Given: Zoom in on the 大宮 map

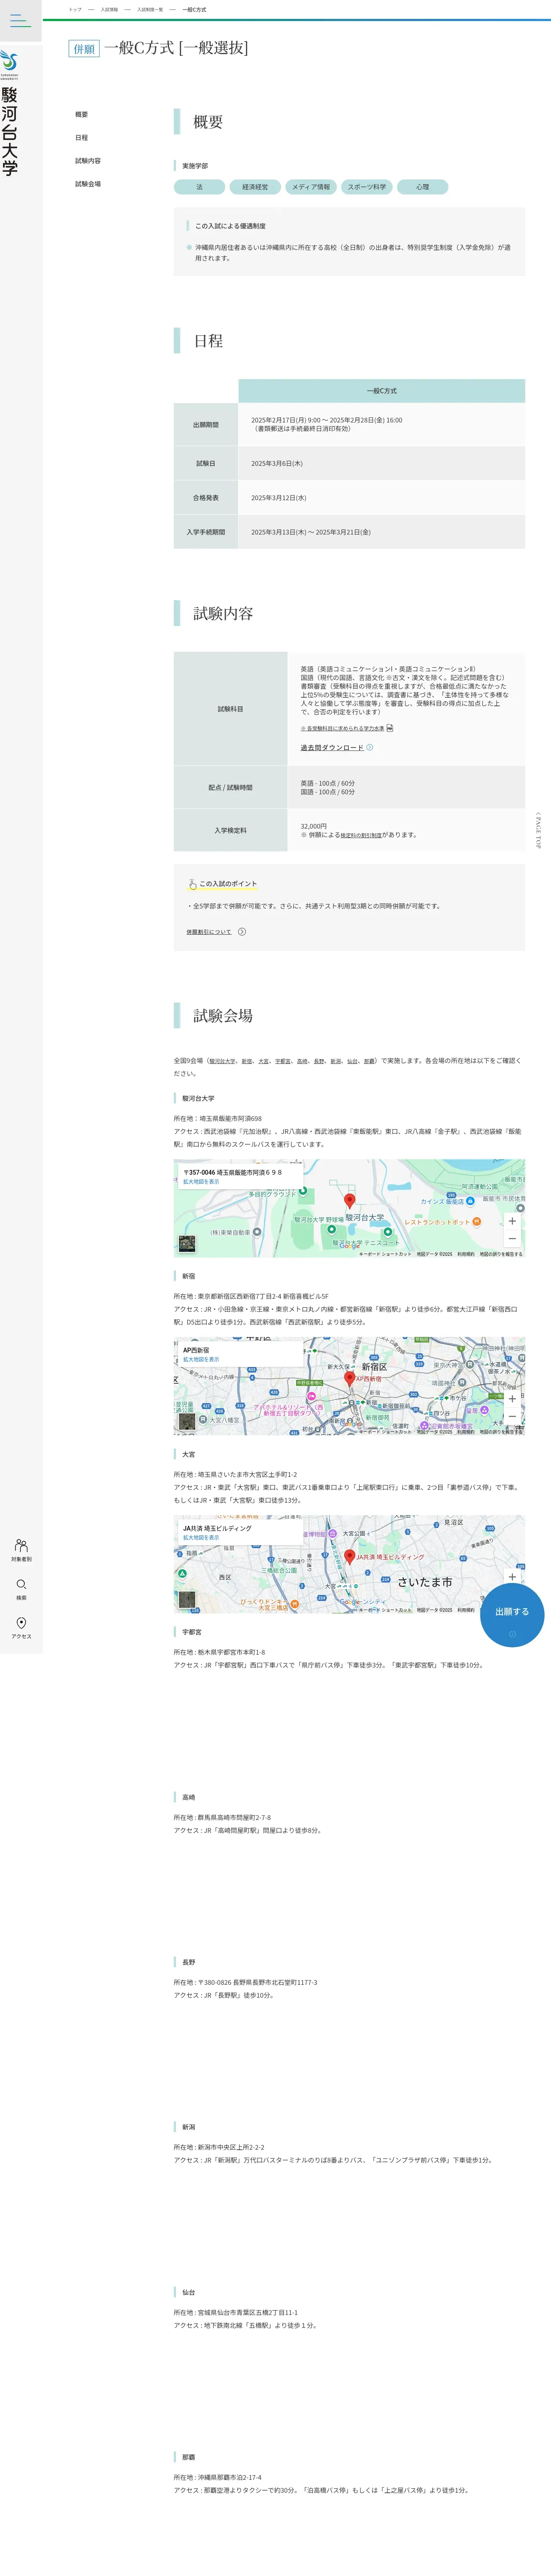Looking at the screenshot, I should point(512,1577).
